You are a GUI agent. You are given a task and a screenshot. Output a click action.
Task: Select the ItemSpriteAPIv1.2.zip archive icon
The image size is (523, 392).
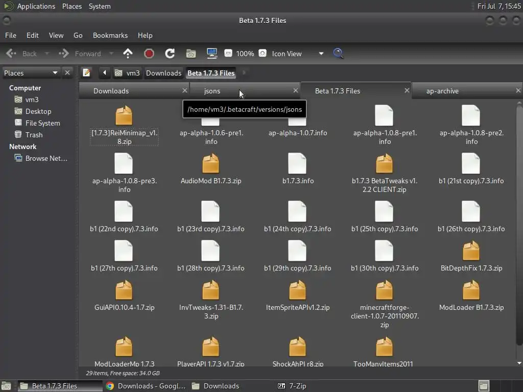[x=297, y=290]
